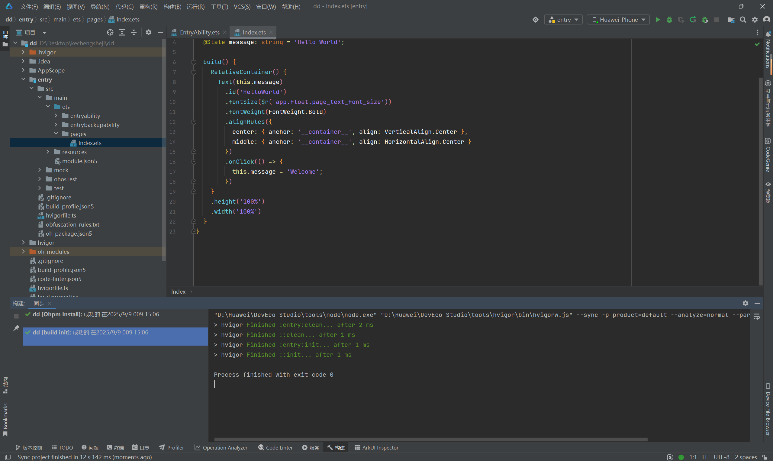The image size is (773, 461).
Task: Toggle fold at build() line 6
Action: pos(194,62)
